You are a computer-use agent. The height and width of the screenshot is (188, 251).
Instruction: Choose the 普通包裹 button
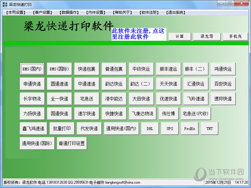pos(114,69)
